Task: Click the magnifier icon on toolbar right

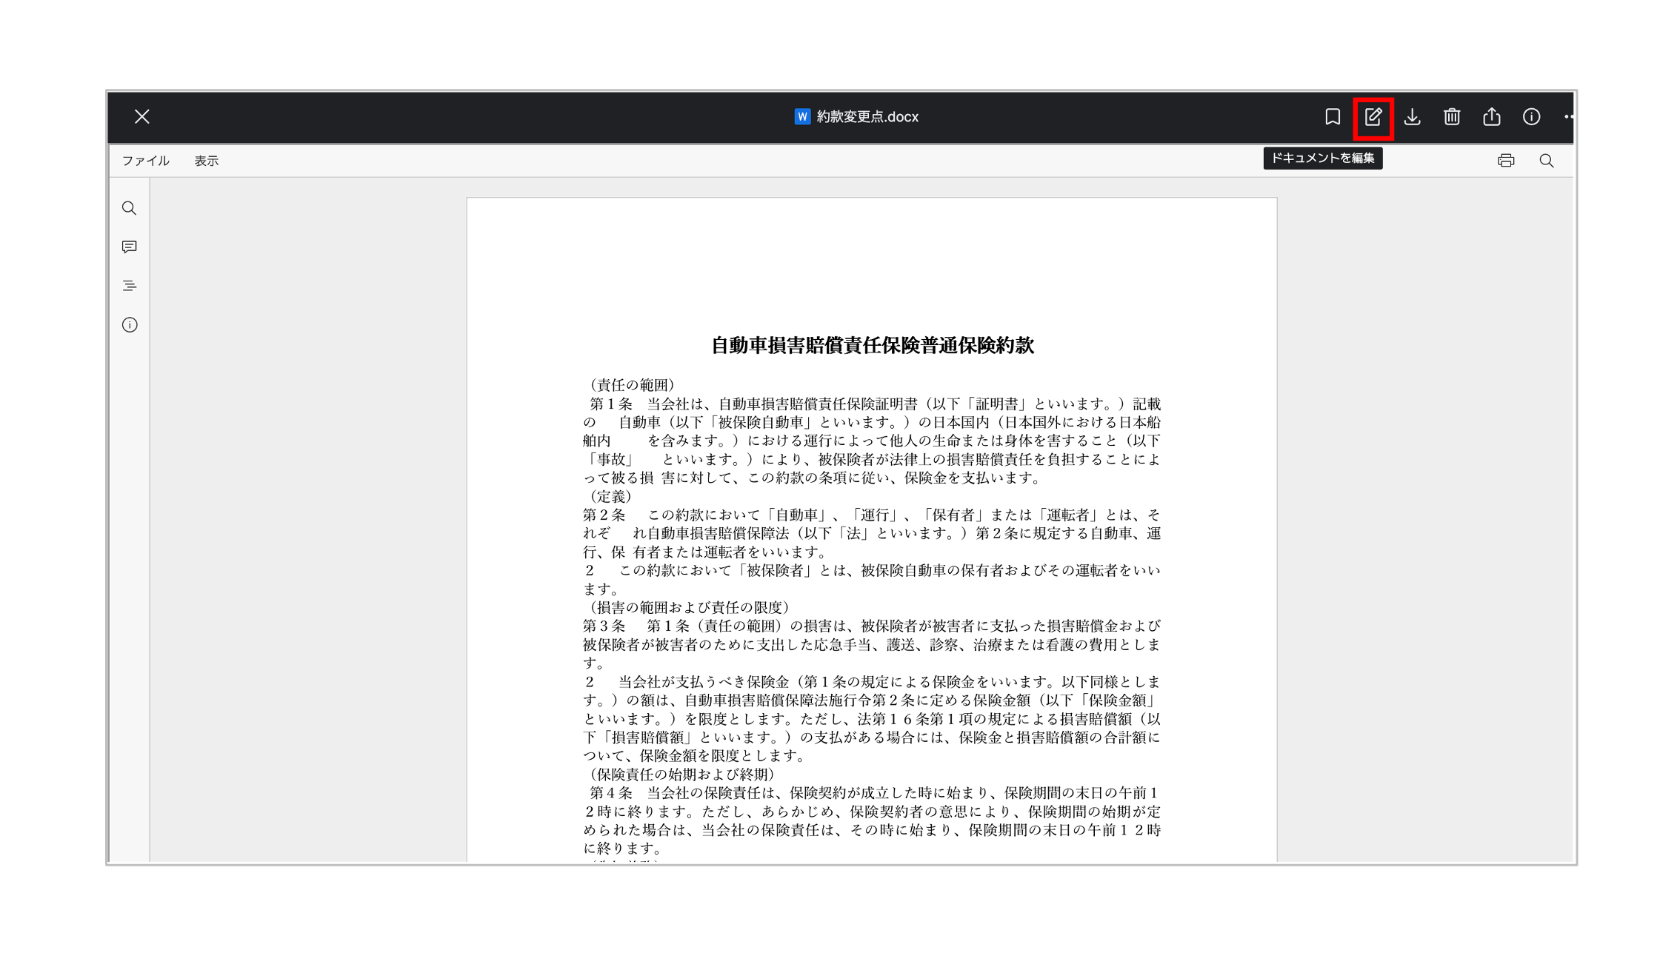Action: click(1547, 161)
